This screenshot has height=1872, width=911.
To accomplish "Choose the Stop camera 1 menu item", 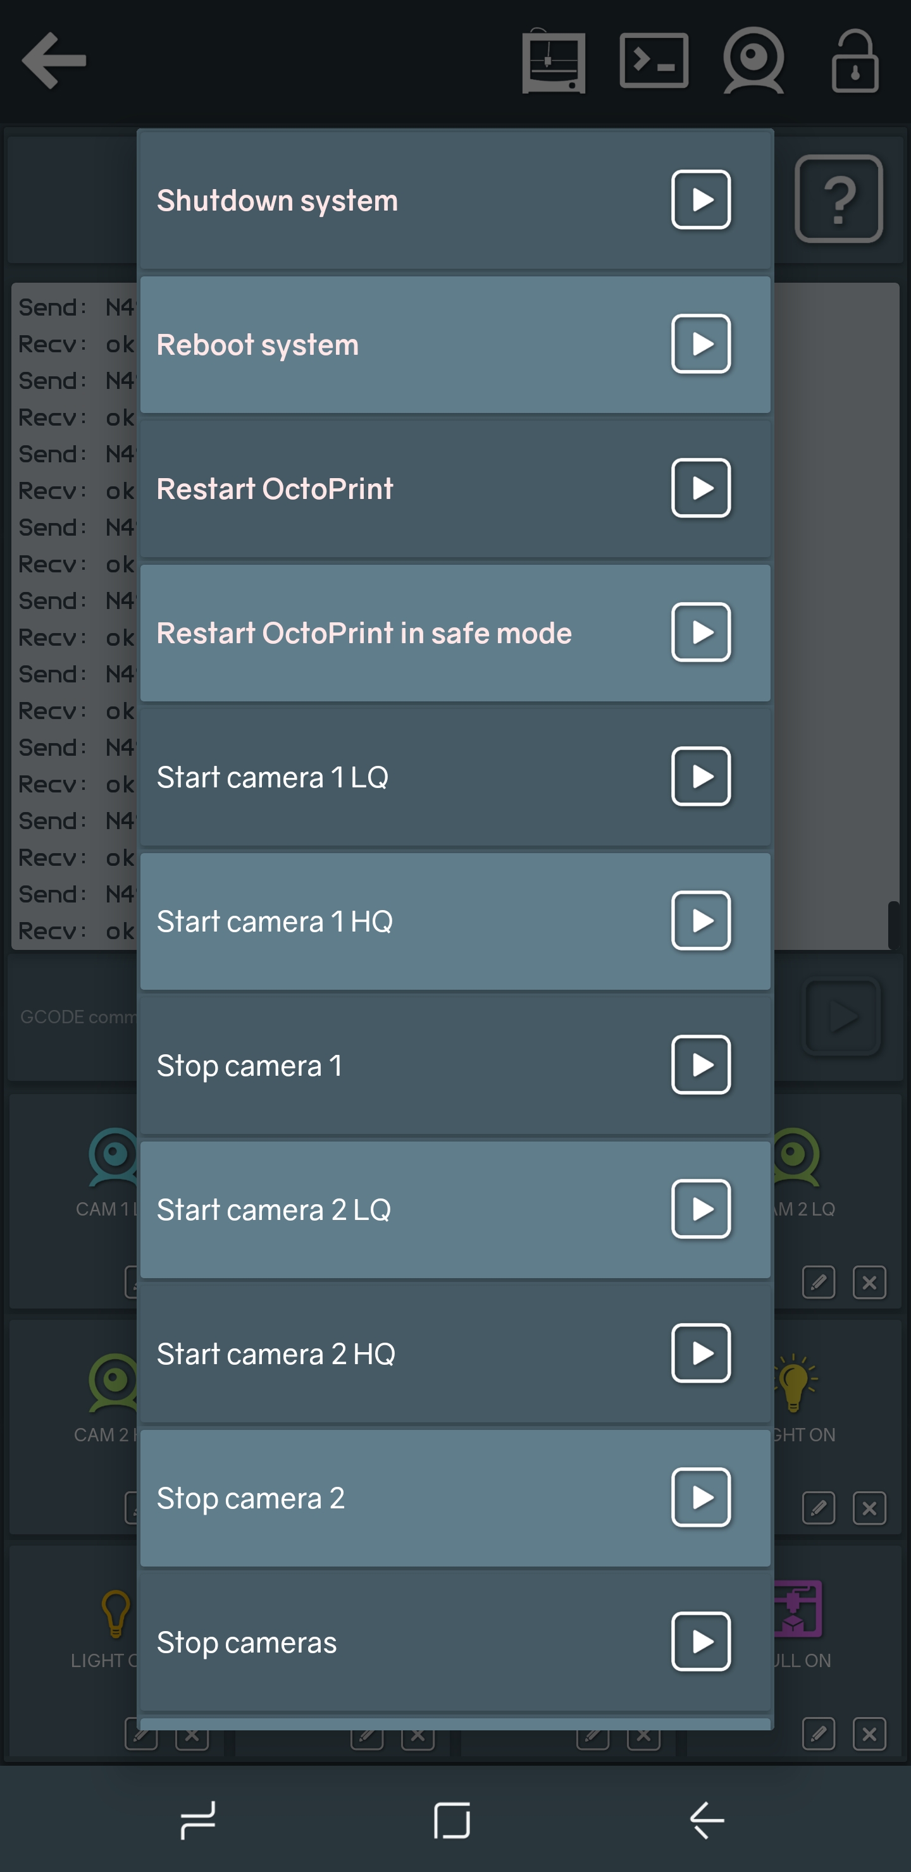I will pos(700,1064).
